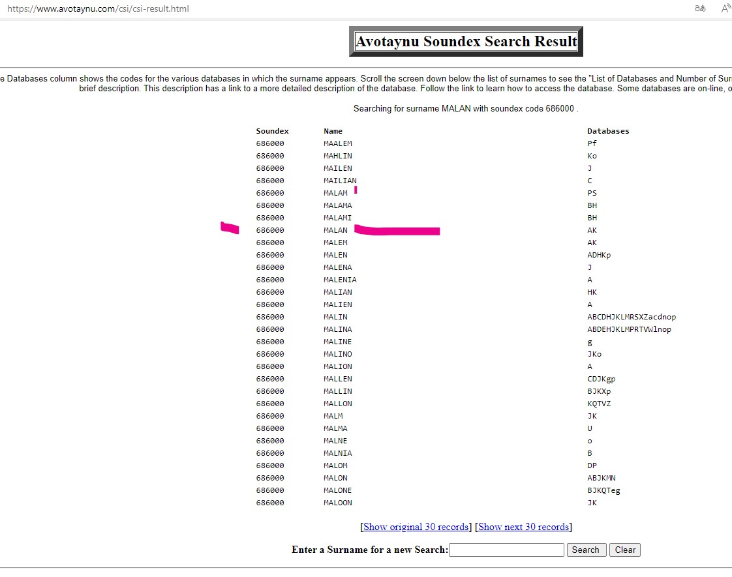Click database code ABJKMN for MALON
The image size is (732, 577).
(602, 478)
